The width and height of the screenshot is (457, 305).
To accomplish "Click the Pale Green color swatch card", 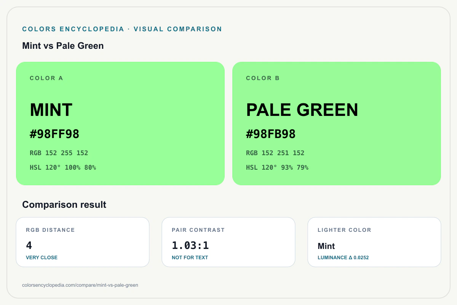I will (337, 124).
